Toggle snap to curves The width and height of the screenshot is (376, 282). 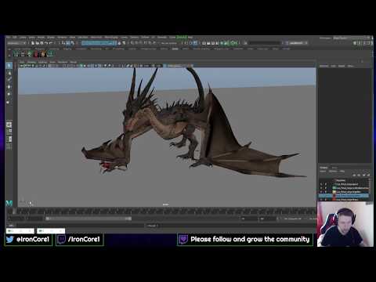point(137,42)
